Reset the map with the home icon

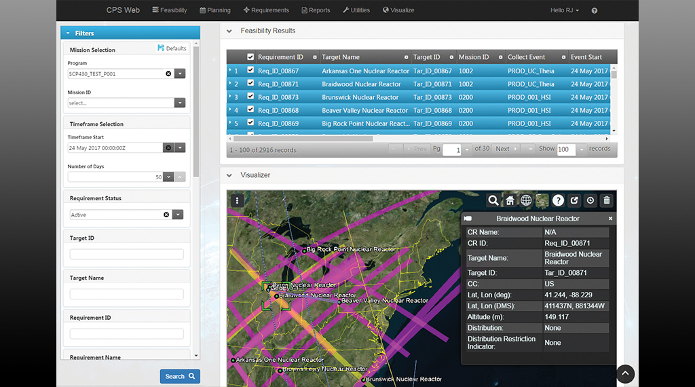pos(510,200)
